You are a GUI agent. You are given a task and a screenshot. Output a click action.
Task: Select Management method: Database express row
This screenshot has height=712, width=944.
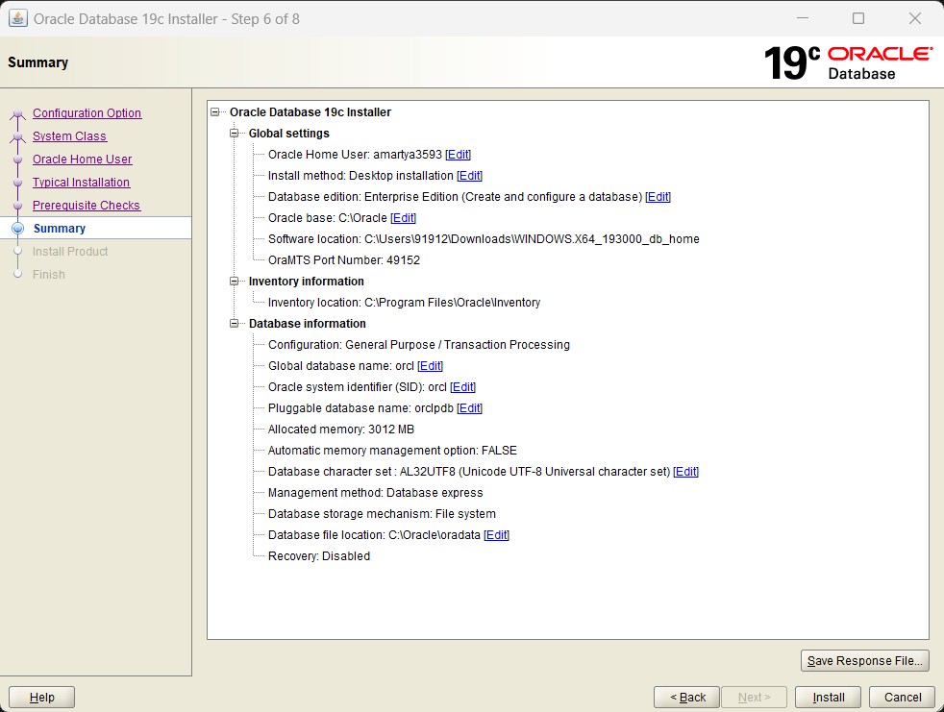click(x=375, y=492)
